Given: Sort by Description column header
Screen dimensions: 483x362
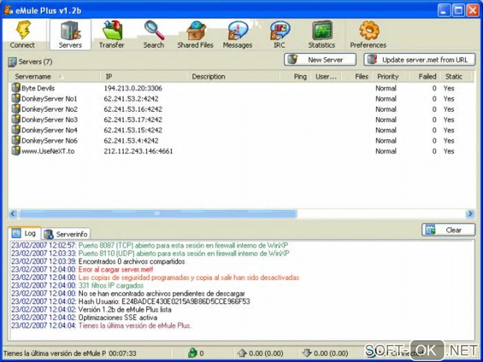Looking at the screenshot, I should (233, 76).
